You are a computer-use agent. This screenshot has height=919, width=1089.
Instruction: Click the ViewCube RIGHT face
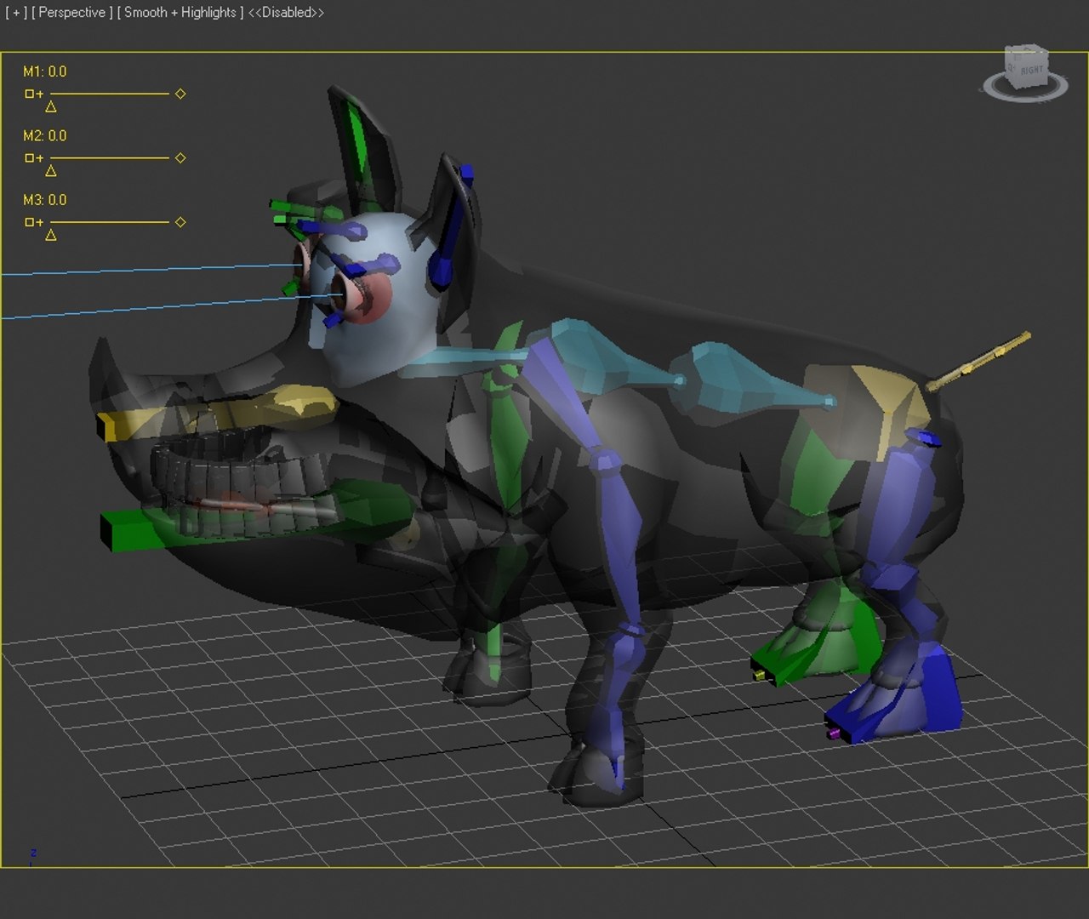[x=1030, y=68]
